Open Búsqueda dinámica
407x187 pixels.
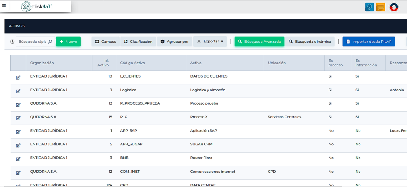[x=310, y=42]
